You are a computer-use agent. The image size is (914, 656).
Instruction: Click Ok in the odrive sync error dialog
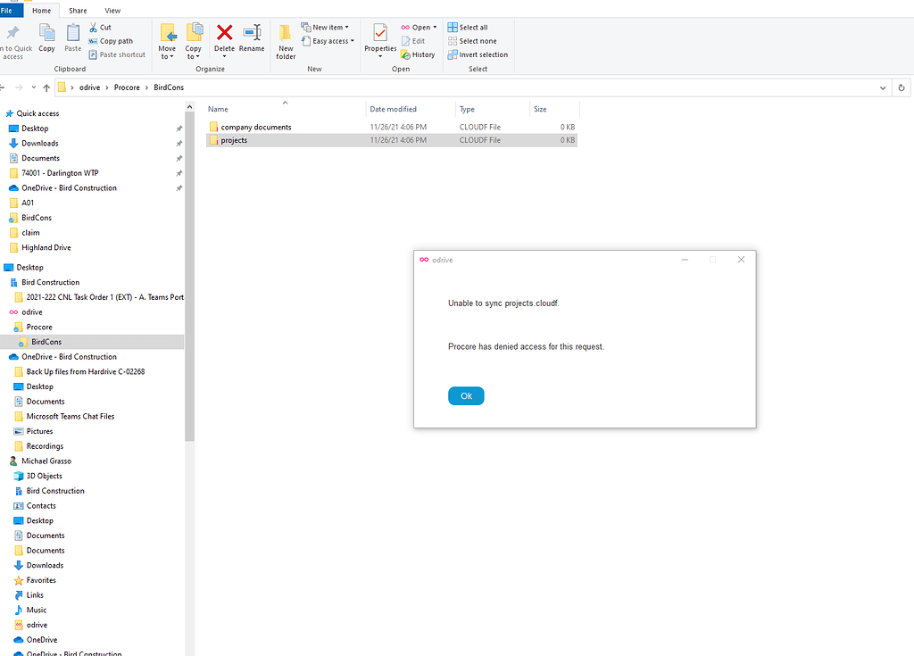[x=466, y=395]
